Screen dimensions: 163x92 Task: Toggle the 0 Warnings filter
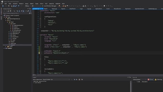point(158,79)
